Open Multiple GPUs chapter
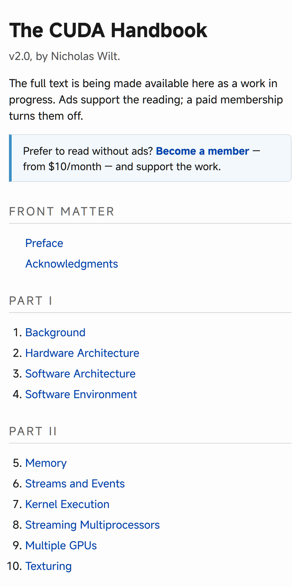This screenshot has width=292, height=587. [x=61, y=546]
